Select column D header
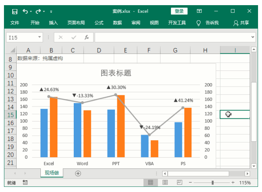 click(99, 50)
